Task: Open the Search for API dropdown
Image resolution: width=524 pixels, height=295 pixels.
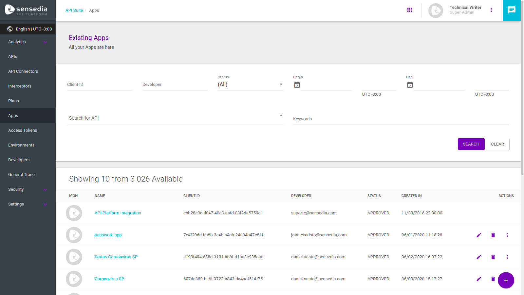Action: tap(175, 118)
